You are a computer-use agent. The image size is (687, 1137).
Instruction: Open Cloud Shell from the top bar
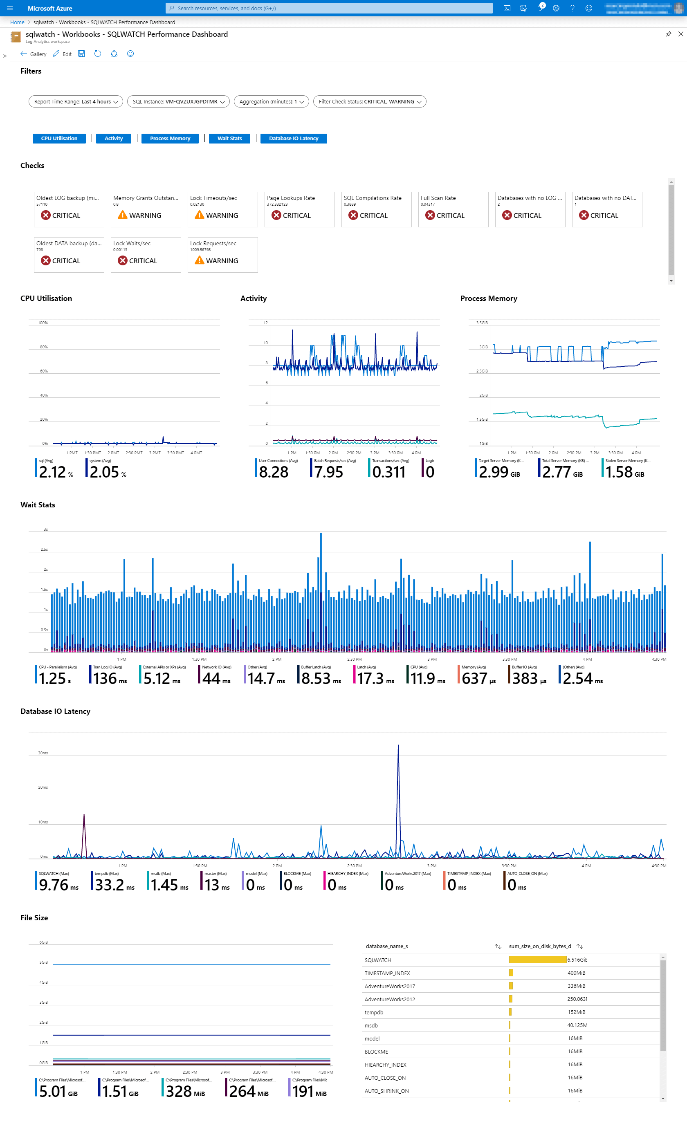coord(507,8)
